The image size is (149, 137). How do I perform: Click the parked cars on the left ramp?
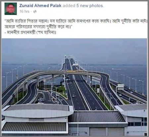coord(41,100)
